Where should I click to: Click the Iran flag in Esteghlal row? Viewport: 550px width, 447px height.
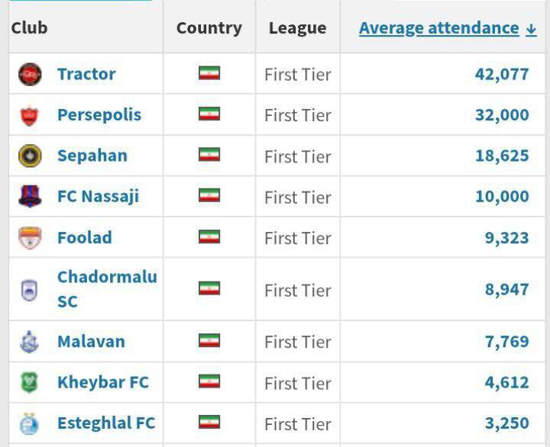[x=209, y=423]
